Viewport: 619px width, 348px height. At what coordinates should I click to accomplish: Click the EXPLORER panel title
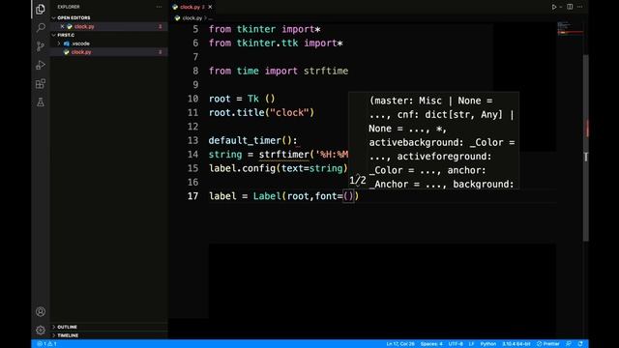pos(69,7)
